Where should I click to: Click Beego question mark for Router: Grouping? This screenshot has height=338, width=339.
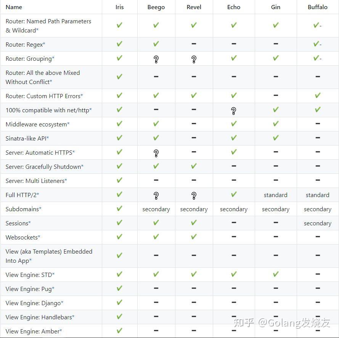tap(156, 59)
